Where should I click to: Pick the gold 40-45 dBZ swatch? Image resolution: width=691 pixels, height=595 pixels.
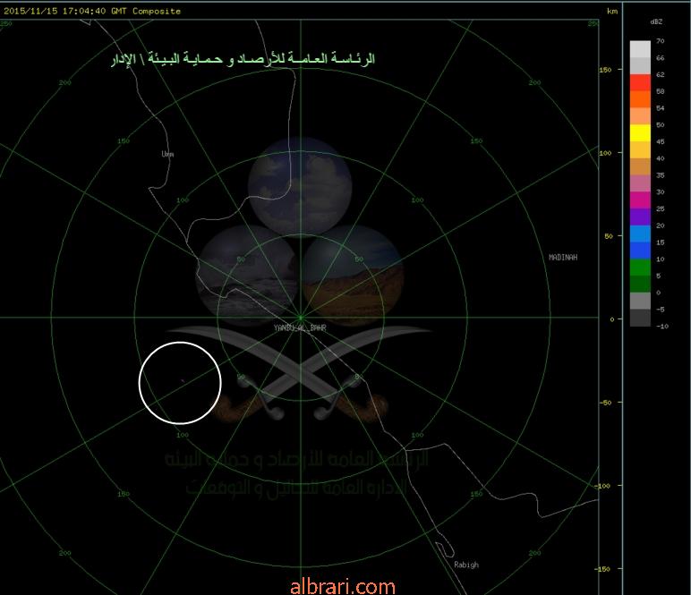(x=640, y=149)
